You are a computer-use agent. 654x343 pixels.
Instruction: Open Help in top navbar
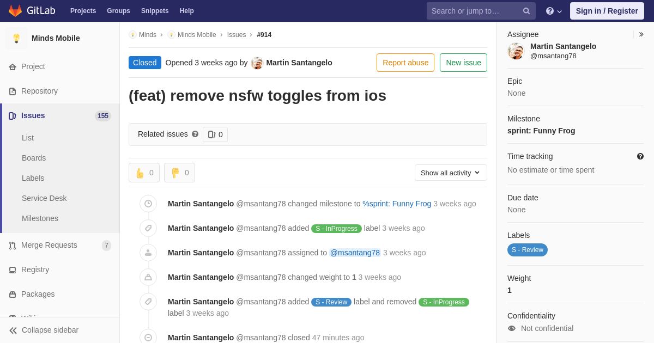187,11
